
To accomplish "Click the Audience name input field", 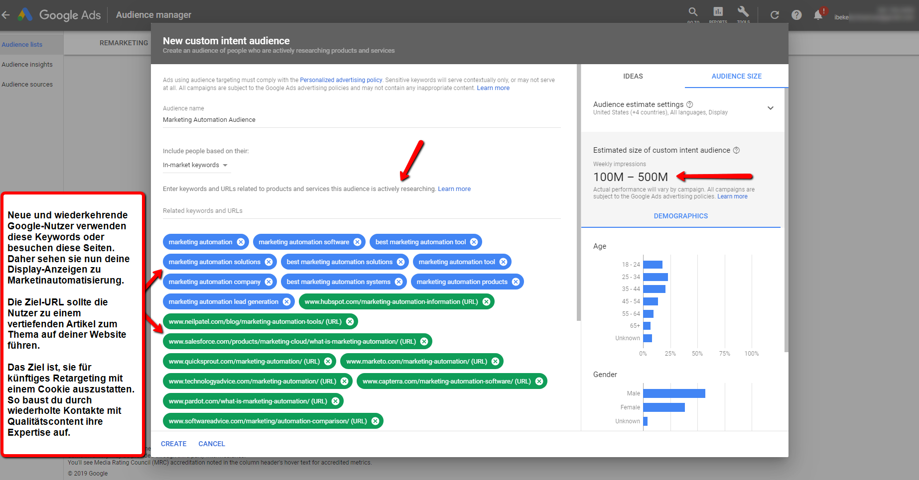I will tap(361, 120).
